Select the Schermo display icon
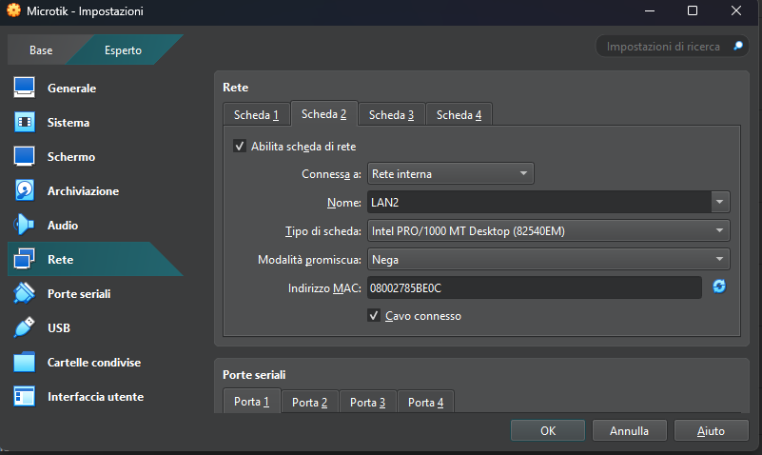762x455 pixels. [x=25, y=156]
